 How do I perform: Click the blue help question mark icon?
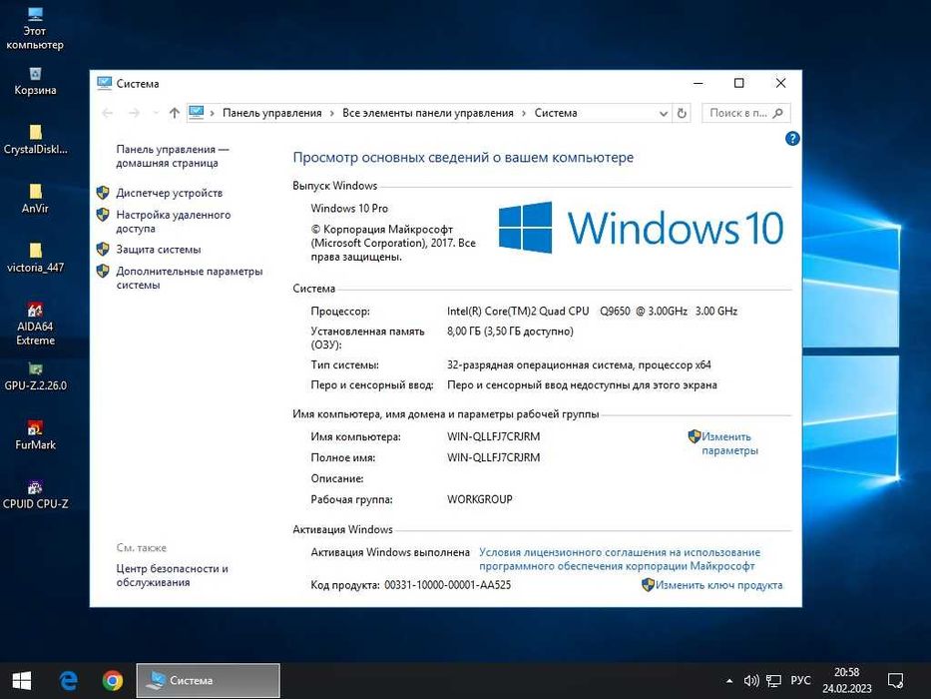(792, 139)
